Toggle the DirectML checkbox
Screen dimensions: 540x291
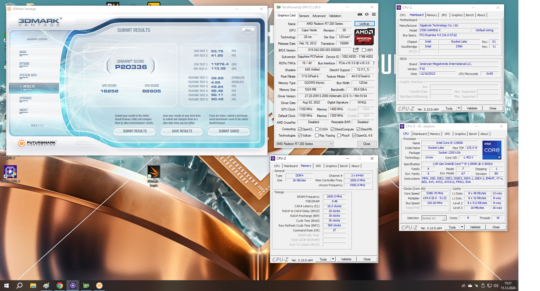[x=358, y=129]
